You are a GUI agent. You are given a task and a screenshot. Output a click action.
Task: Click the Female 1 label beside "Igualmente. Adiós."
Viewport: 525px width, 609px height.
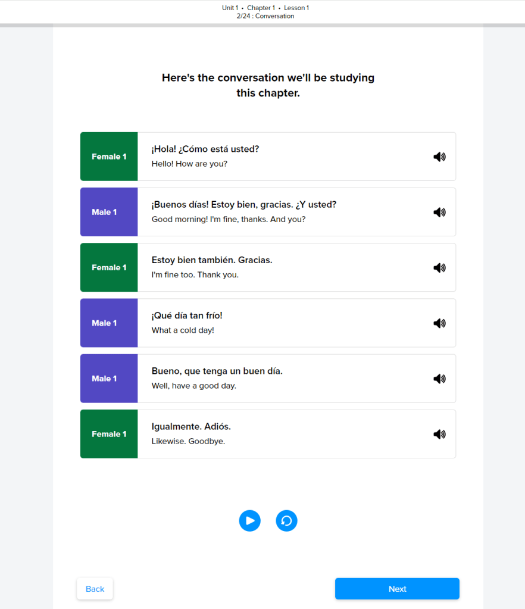click(x=109, y=434)
